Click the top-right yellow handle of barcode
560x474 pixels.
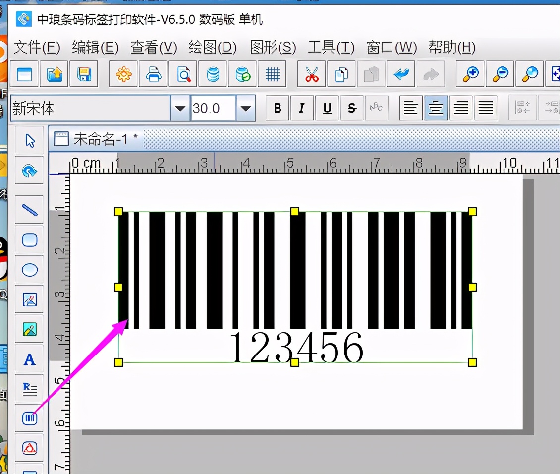472,212
